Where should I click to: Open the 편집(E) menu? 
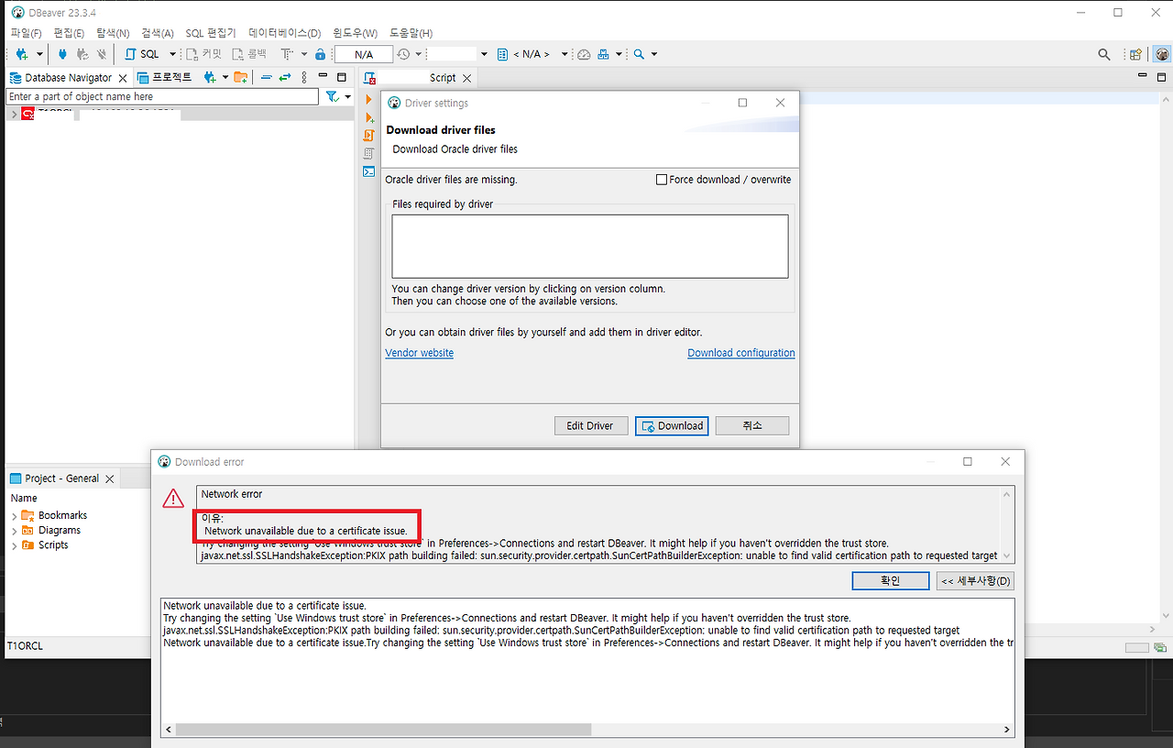(x=69, y=33)
